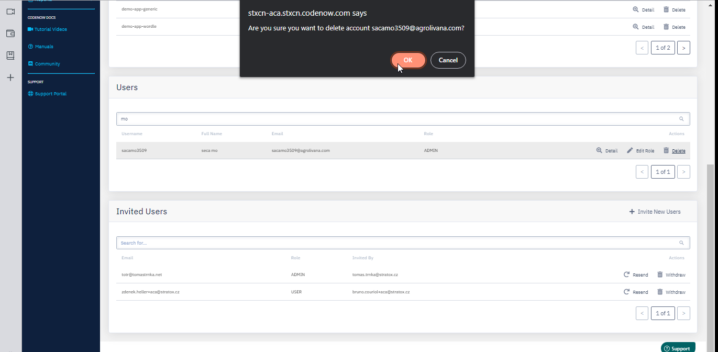Open the Support help widget
The height and width of the screenshot is (352, 718).
coord(678,348)
